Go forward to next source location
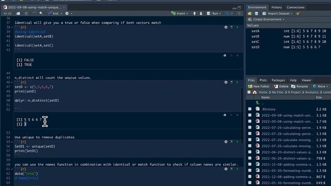 click(9, 13)
